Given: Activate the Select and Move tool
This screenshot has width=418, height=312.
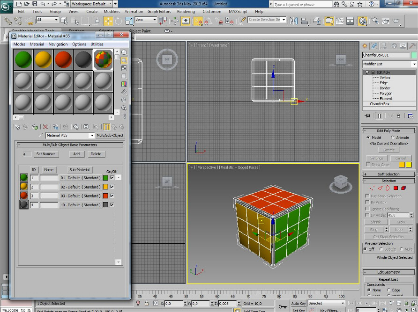Looking at the screenshot, I should [x=108, y=21].
